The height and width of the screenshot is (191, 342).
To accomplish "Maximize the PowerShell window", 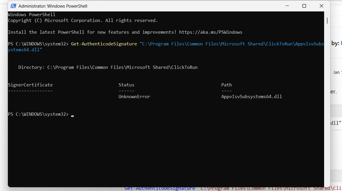I will [304, 6].
